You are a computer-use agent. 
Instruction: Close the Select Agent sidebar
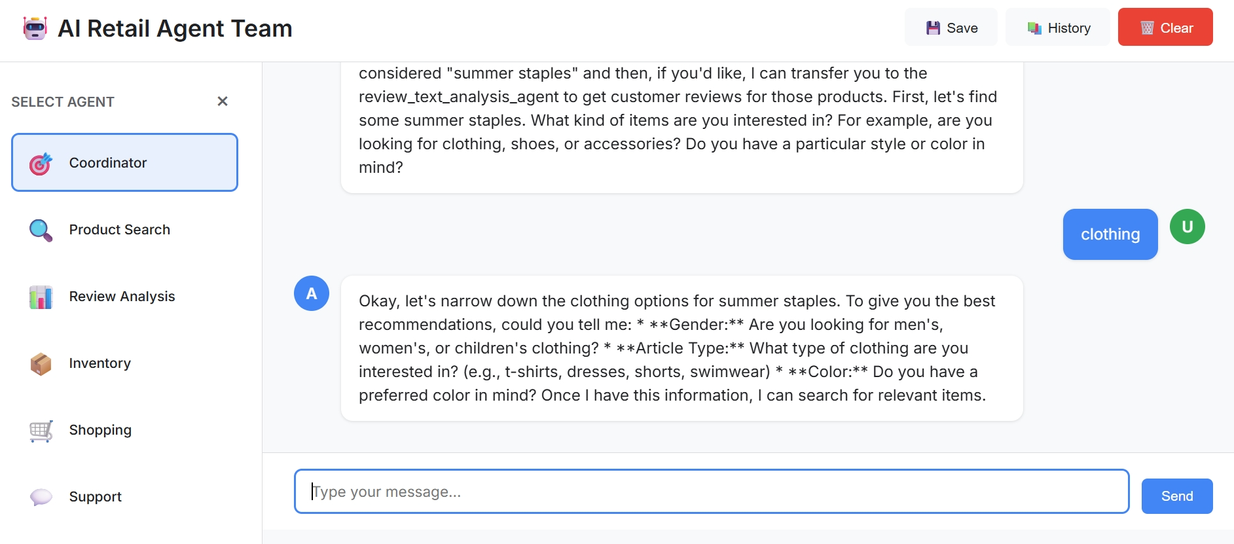point(223,101)
